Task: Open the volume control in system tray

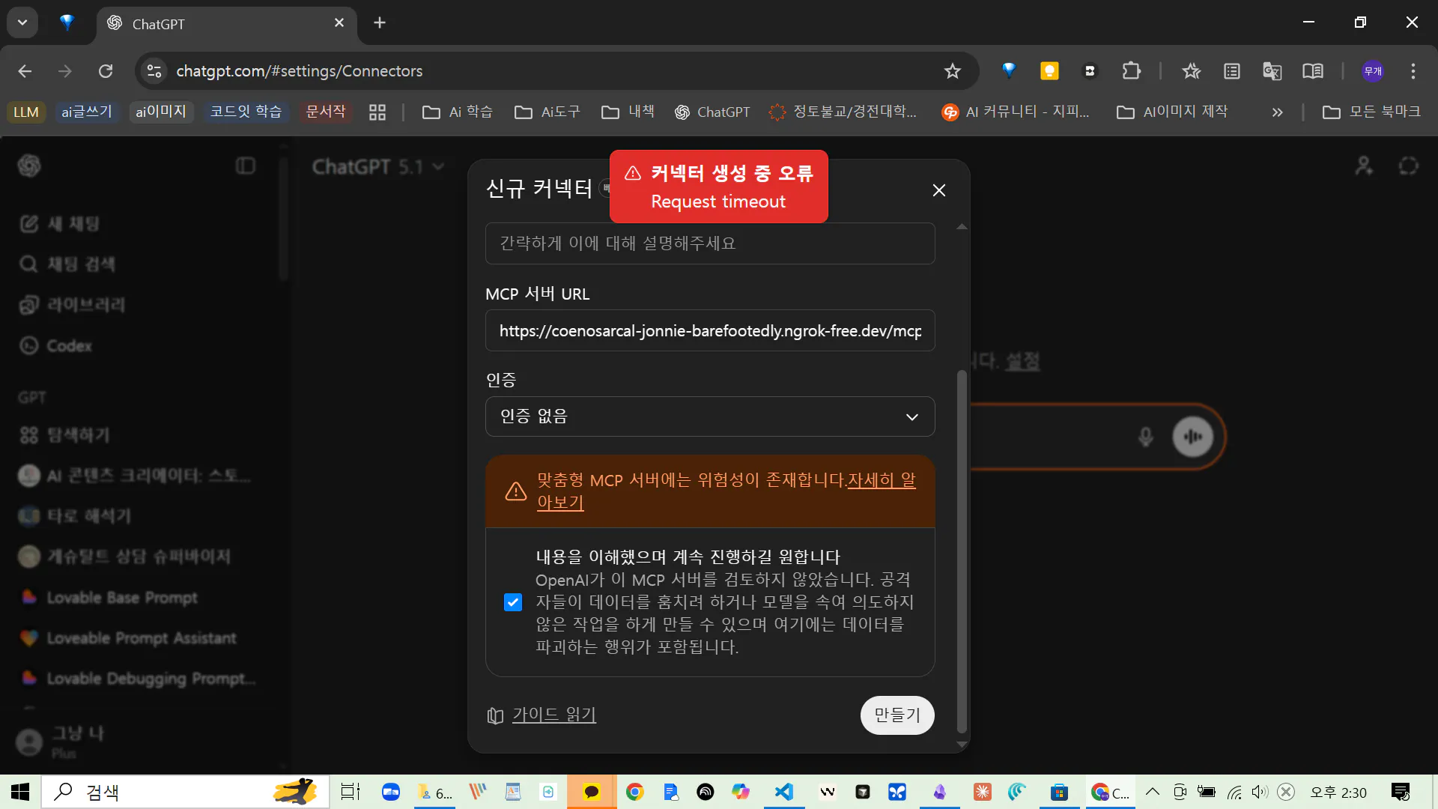Action: point(1260,793)
